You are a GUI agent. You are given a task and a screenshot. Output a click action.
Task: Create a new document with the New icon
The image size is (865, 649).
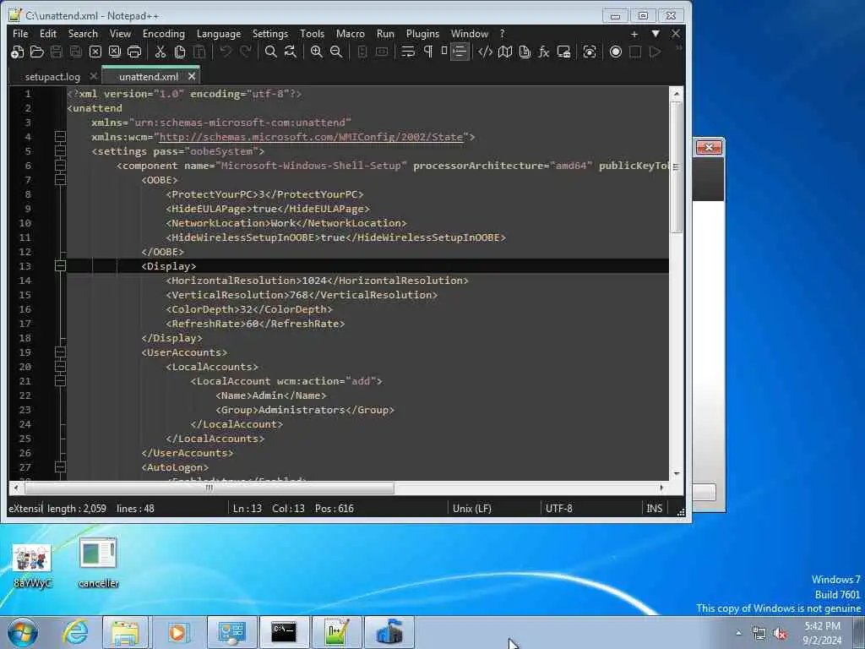(x=17, y=52)
